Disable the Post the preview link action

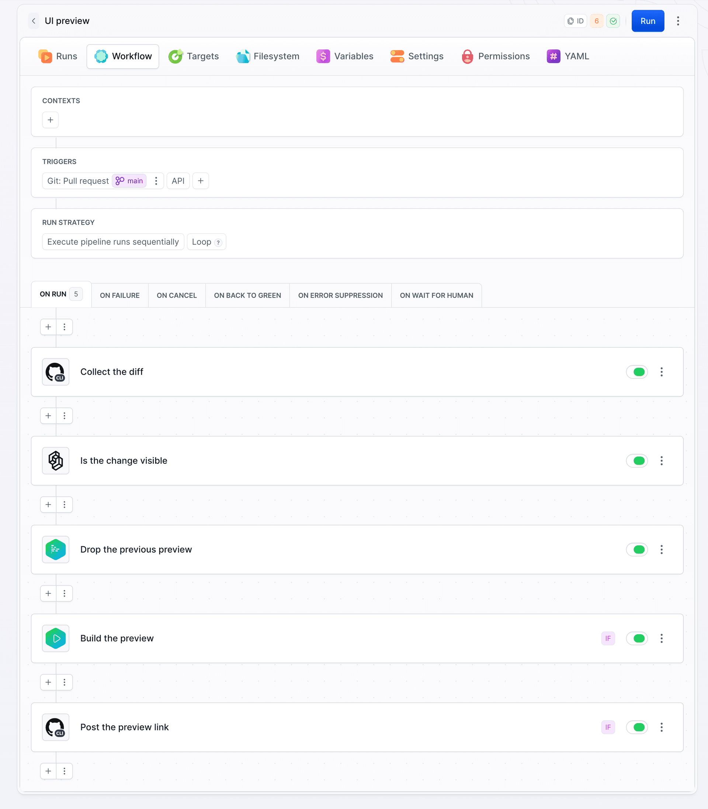(x=637, y=727)
